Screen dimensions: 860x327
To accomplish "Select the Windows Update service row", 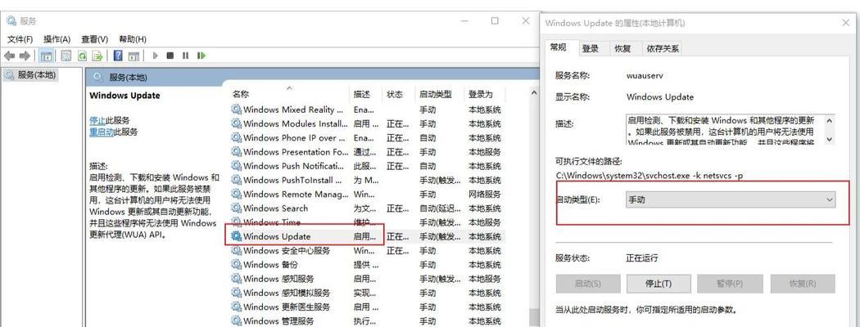I will pyautogui.click(x=366, y=236).
